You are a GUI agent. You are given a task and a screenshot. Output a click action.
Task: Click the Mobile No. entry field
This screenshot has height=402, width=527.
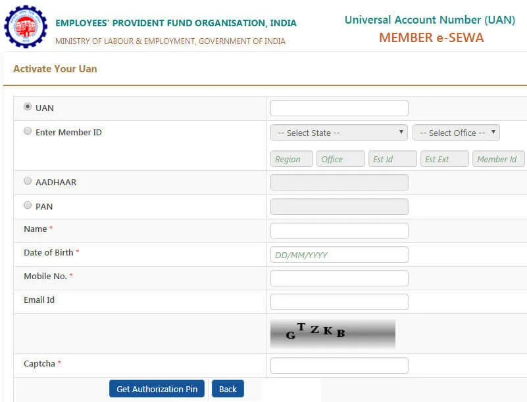pos(339,277)
